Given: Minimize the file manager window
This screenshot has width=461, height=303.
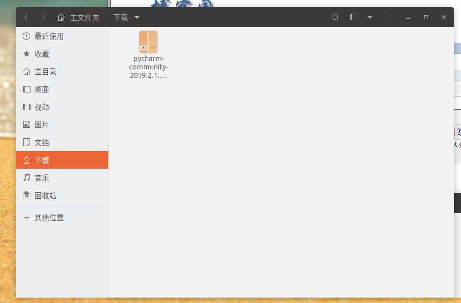Looking at the screenshot, I should click(x=408, y=17).
